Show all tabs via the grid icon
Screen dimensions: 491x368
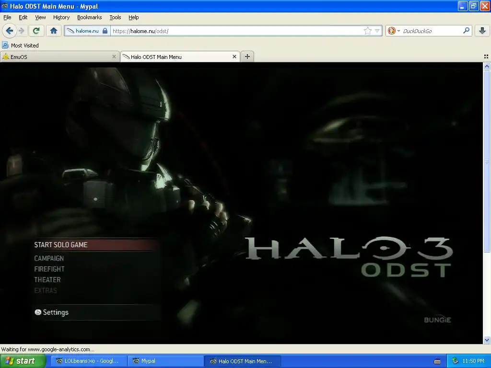[486, 57]
